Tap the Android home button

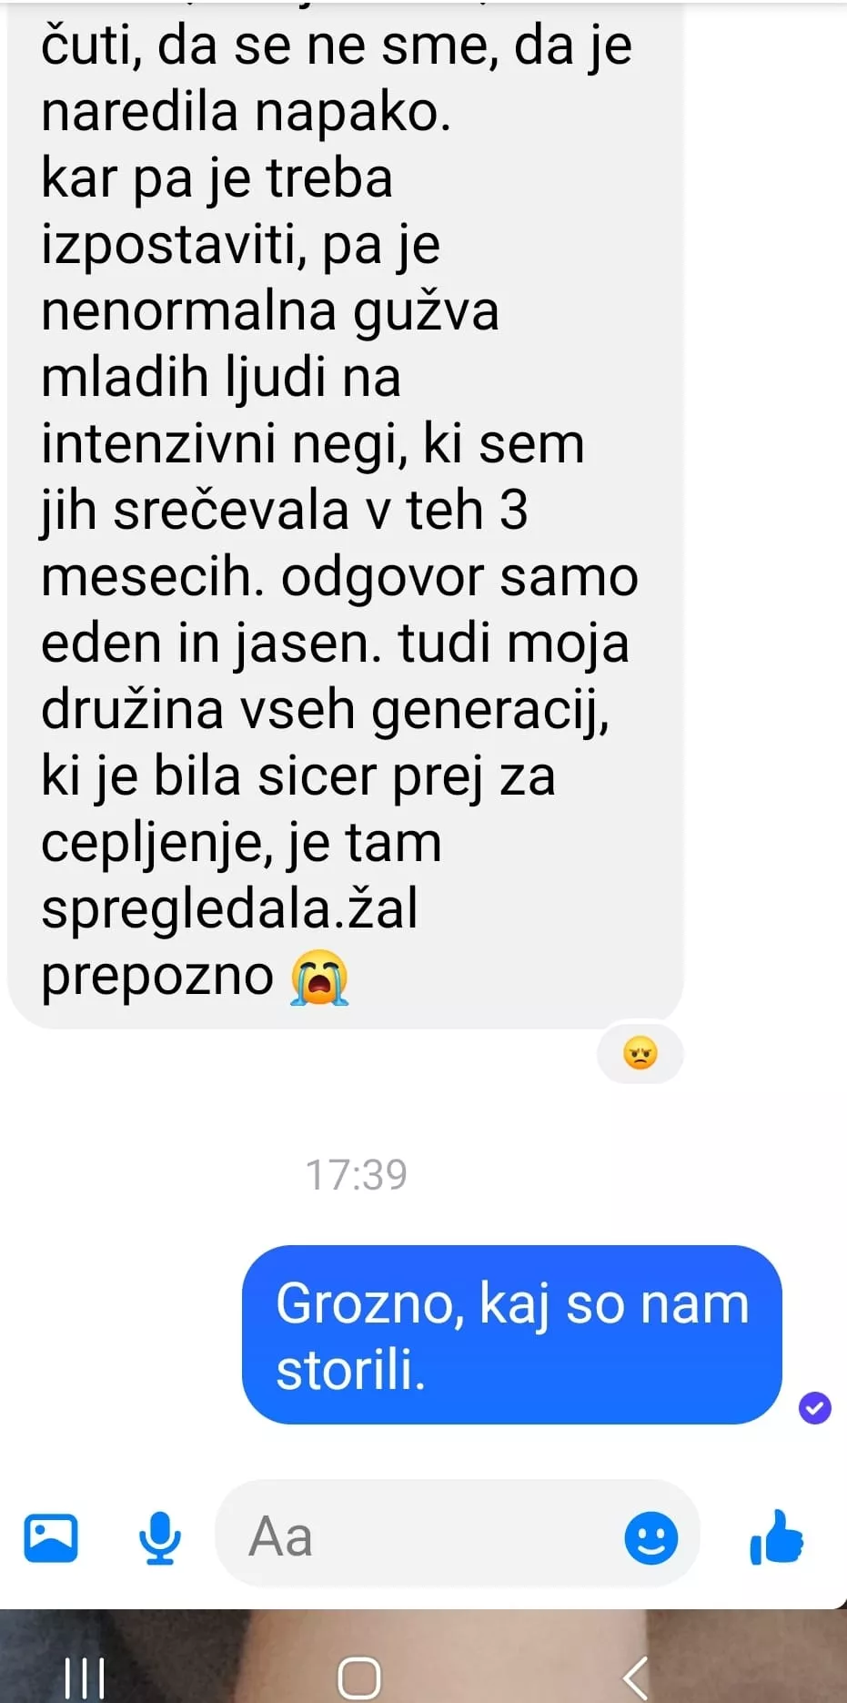pos(359,1678)
